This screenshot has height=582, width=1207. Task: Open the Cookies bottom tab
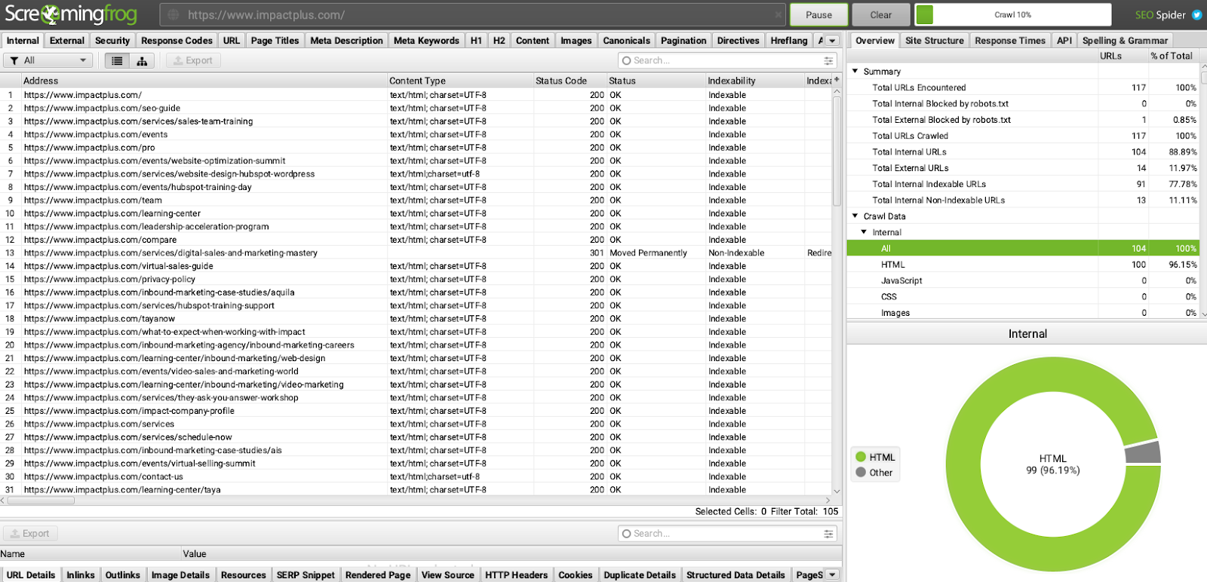click(x=576, y=574)
